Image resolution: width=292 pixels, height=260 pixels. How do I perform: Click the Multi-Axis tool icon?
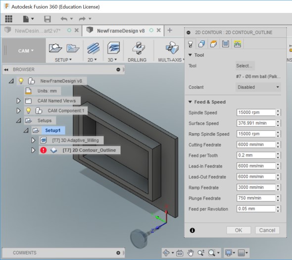coord(172,48)
